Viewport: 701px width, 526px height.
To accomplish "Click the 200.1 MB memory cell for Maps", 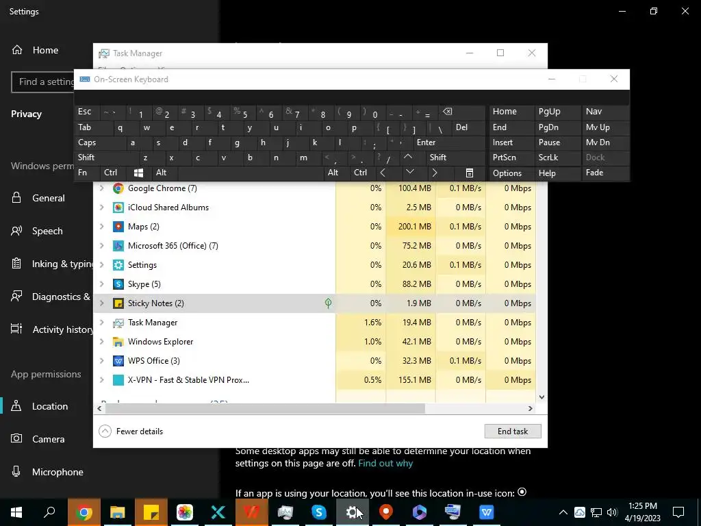I will [411, 227].
